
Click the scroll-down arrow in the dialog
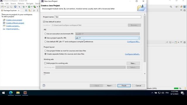pos(145,74)
